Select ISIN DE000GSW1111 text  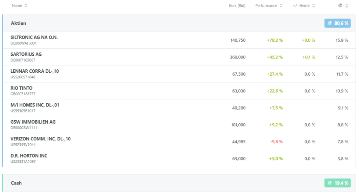[23, 128]
